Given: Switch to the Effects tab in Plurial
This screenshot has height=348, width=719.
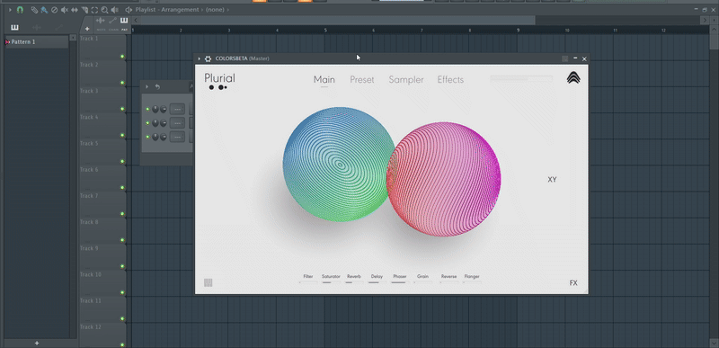Looking at the screenshot, I should [451, 80].
